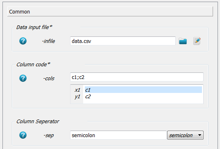Click the x1 row header
The image size is (220, 149).
(x=77, y=90)
